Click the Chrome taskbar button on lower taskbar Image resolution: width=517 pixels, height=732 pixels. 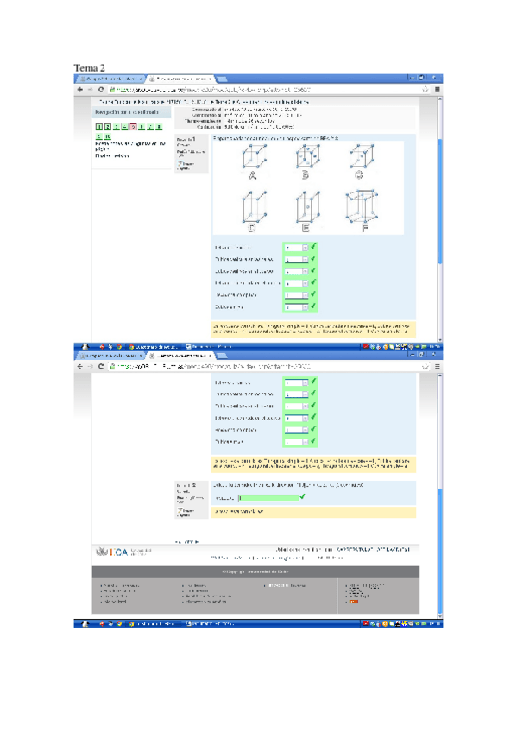[x=152, y=623]
